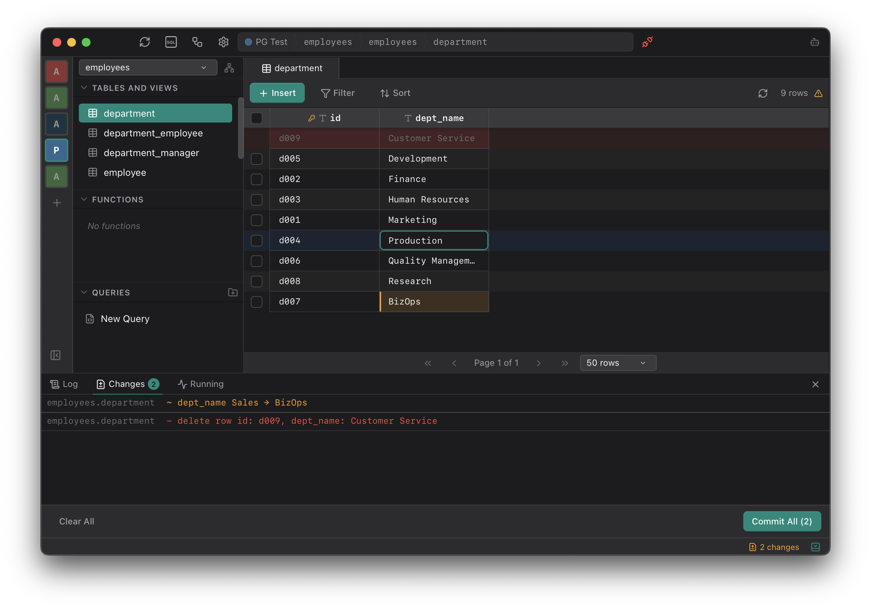The width and height of the screenshot is (871, 609).
Task: Toggle the select-all header checkbox
Action: (x=256, y=118)
